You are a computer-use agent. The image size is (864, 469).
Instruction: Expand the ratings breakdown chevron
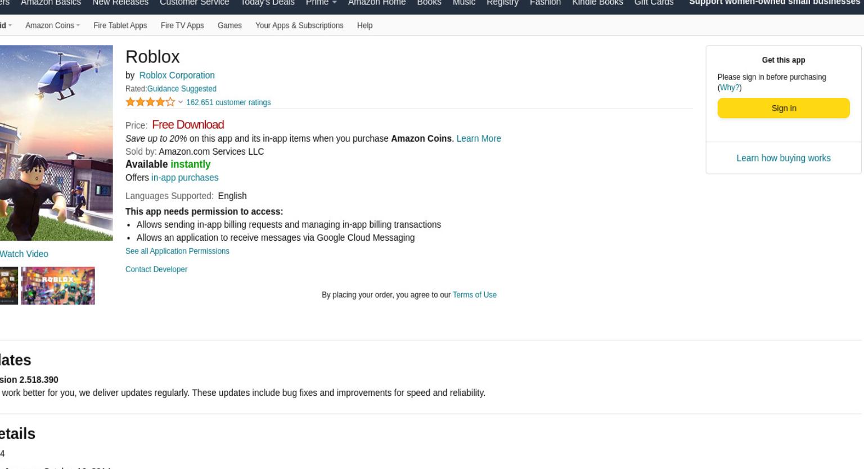181,102
